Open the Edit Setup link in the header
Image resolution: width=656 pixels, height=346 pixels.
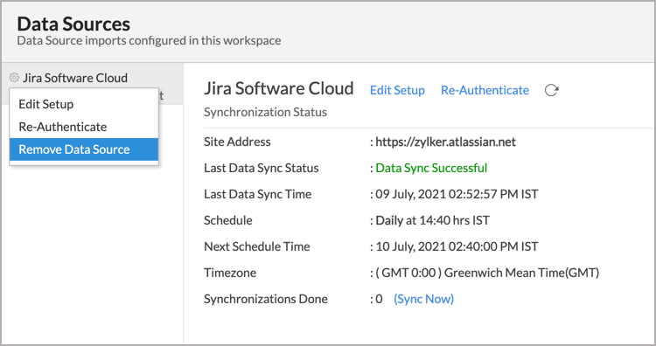(x=397, y=90)
